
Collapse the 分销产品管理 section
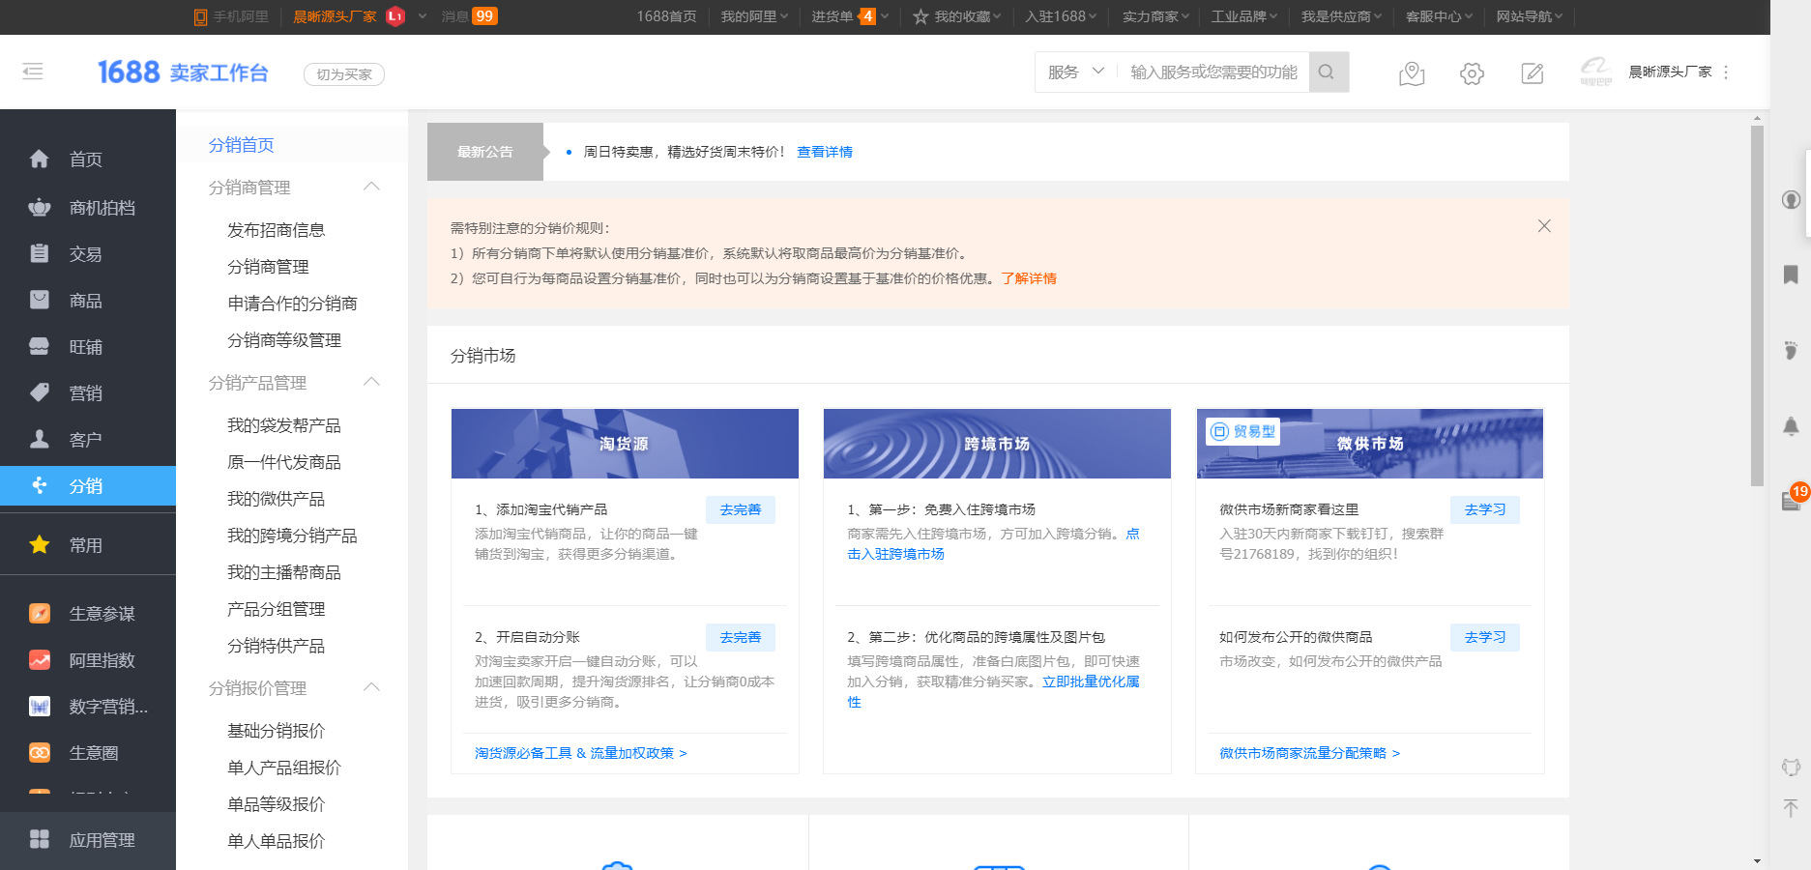(x=371, y=382)
